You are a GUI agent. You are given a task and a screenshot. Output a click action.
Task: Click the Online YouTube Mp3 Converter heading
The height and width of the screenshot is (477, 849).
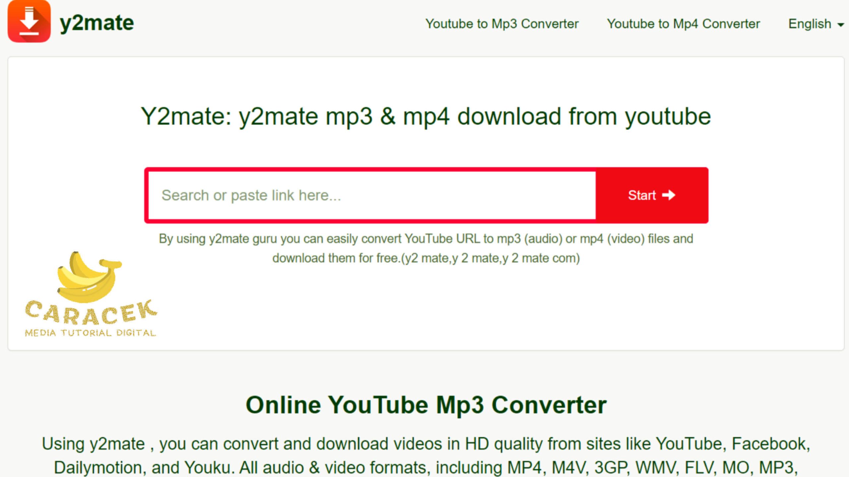coord(426,405)
